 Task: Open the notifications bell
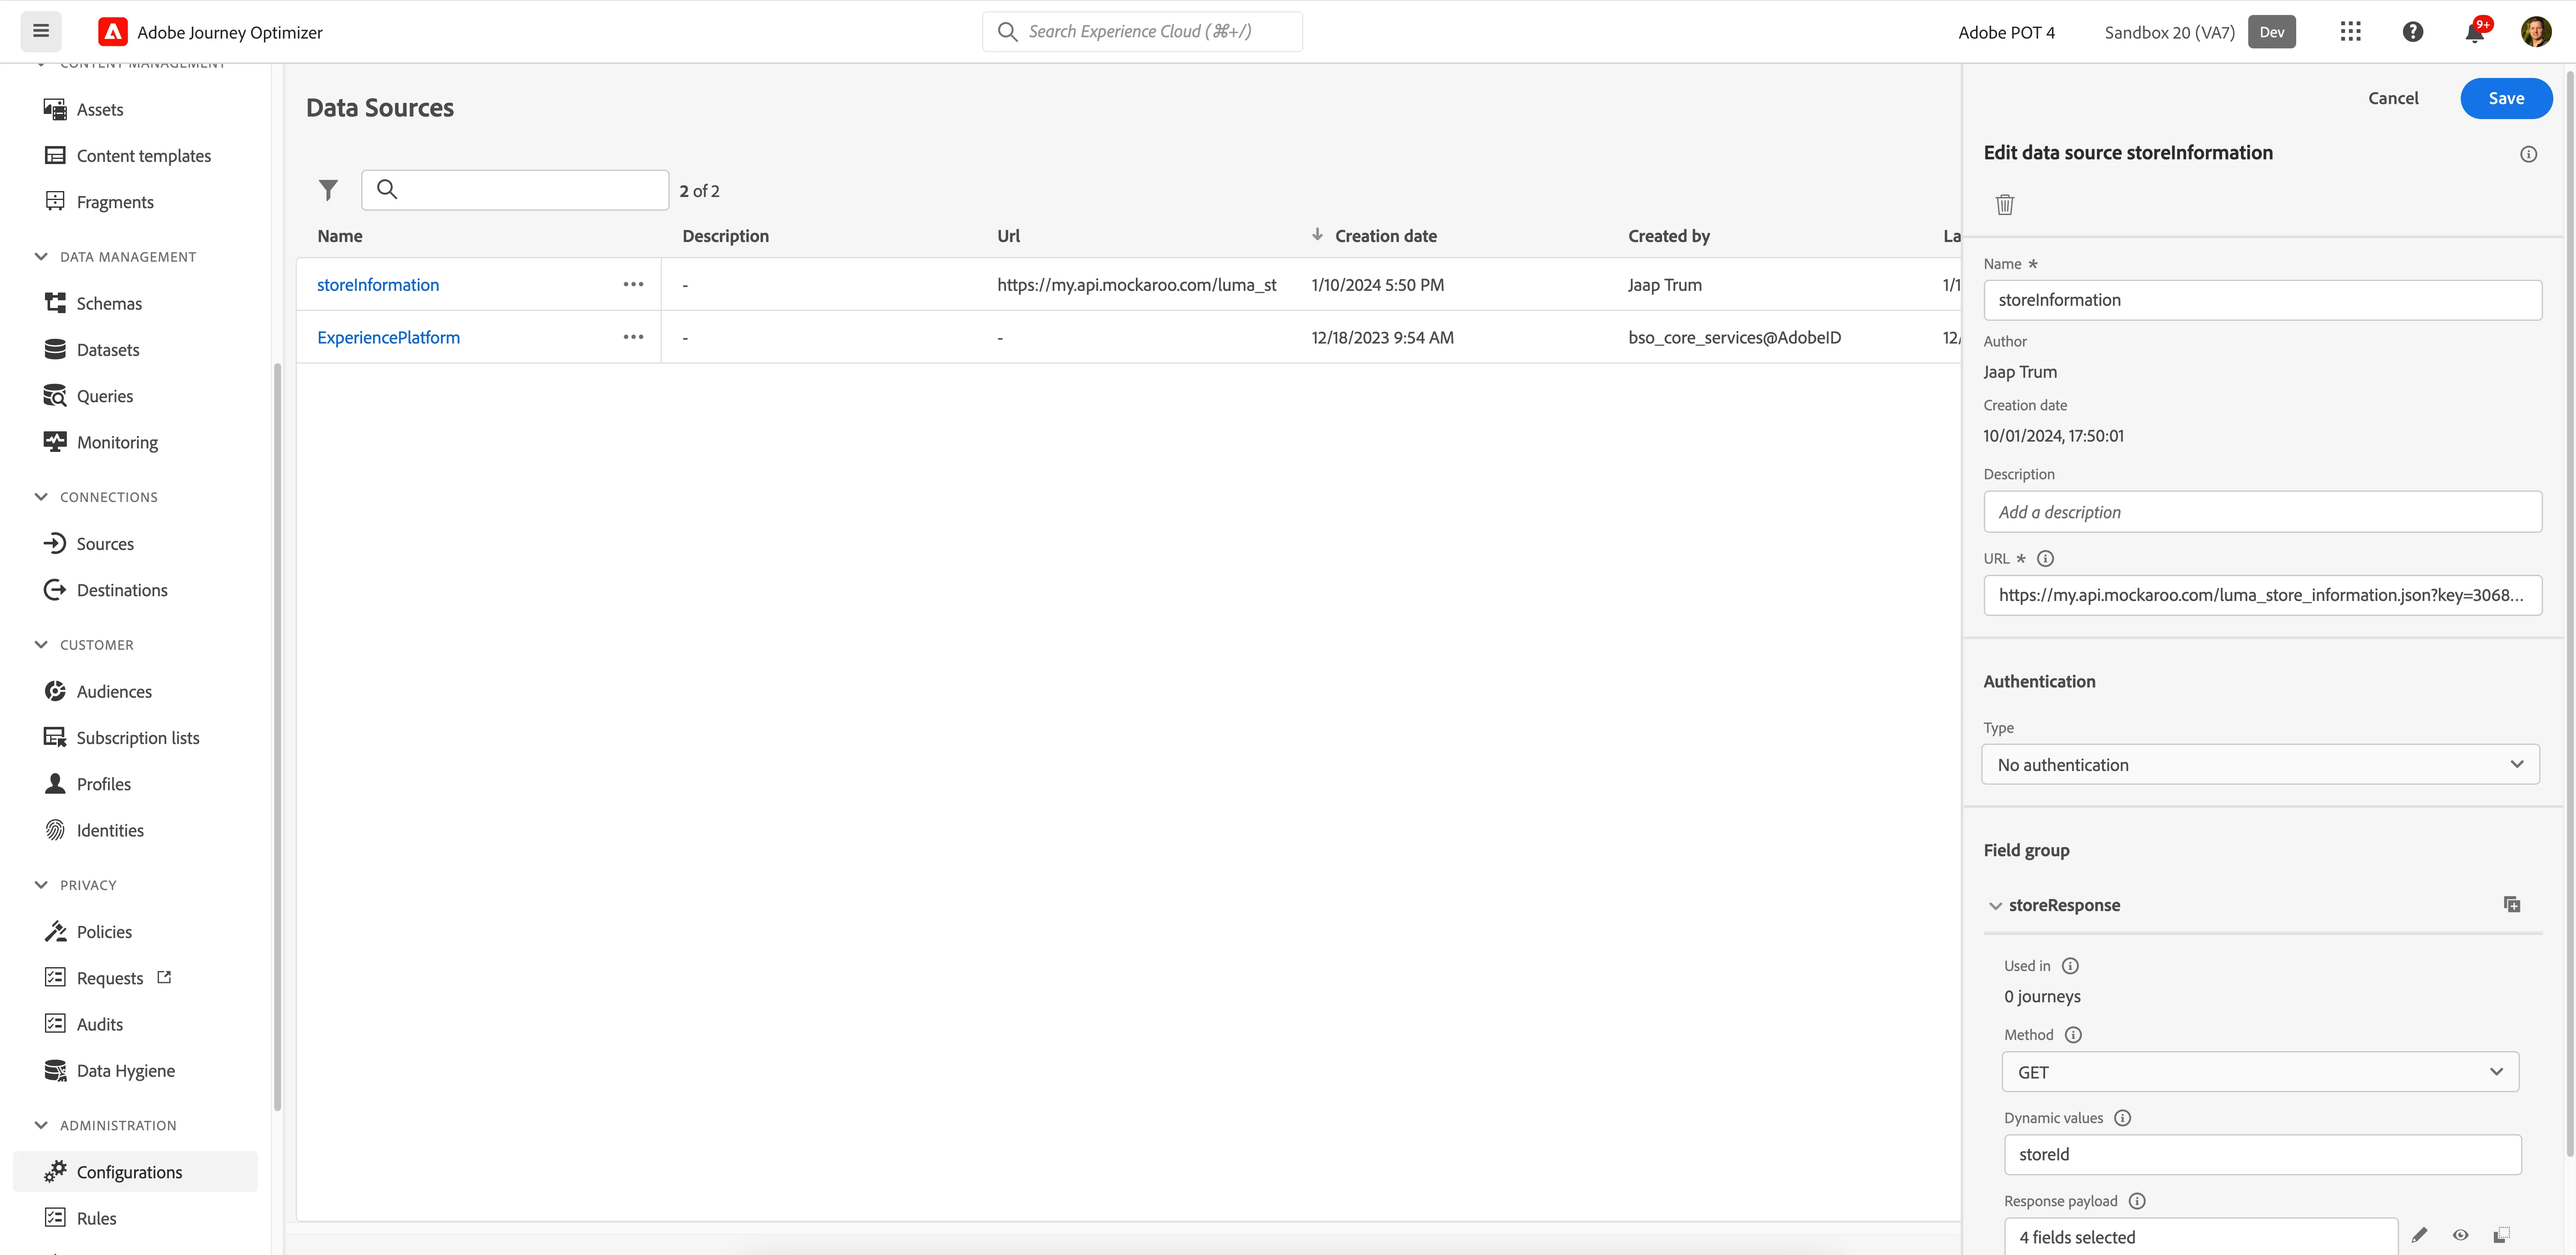[2475, 32]
